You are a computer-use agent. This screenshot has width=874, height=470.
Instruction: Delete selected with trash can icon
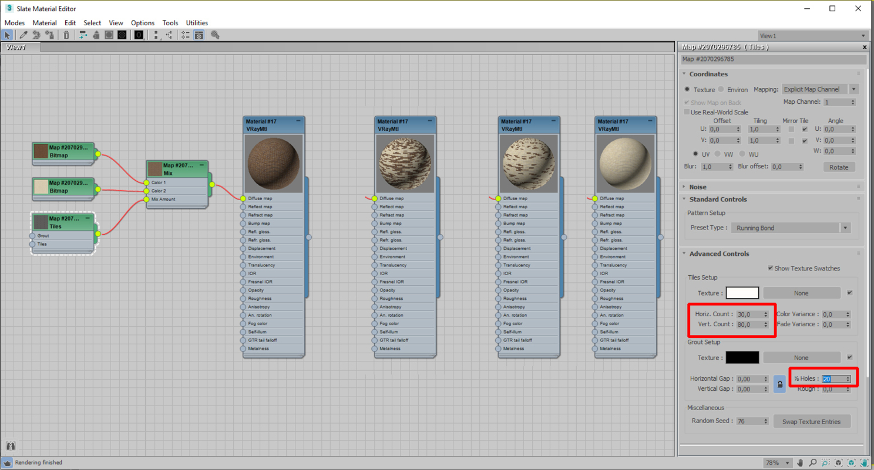click(67, 35)
